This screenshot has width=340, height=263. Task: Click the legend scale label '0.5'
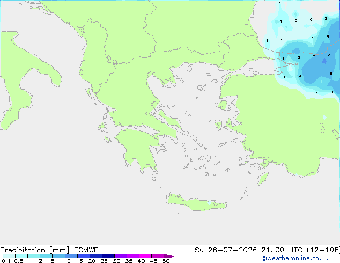coord(19,261)
